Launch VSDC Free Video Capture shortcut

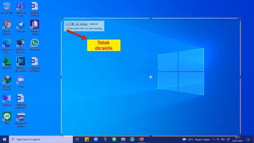[x=21, y=46]
